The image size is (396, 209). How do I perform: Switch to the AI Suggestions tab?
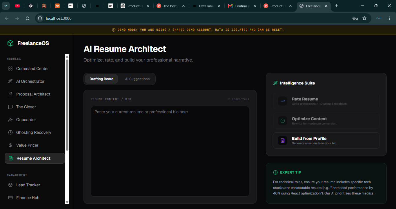point(137,79)
